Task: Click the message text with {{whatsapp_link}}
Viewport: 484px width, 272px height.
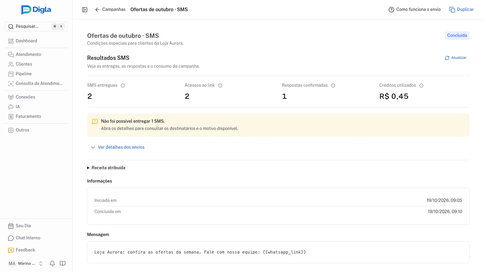Action: coord(200,252)
